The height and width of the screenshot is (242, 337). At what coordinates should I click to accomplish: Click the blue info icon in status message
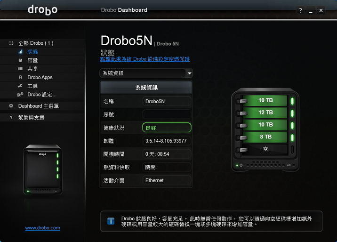pos(111,221)
